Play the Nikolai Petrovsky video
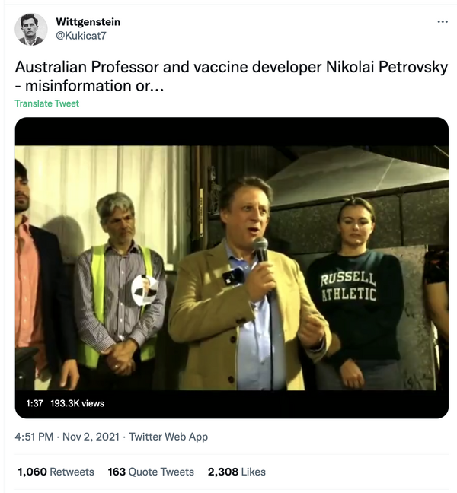Image resolution: width=457 pixels, height=493 pixels. pyautogui.click(x=232, y=266)
